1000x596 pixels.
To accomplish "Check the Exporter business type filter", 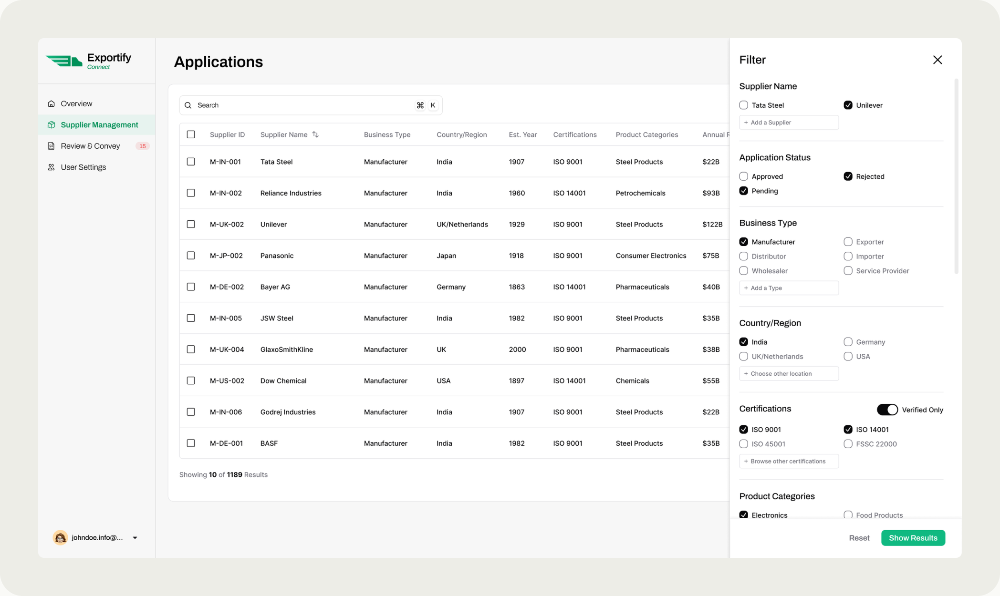I will 848,242.
